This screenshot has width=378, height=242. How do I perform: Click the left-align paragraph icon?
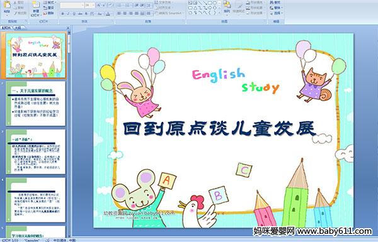coord(119,13)
